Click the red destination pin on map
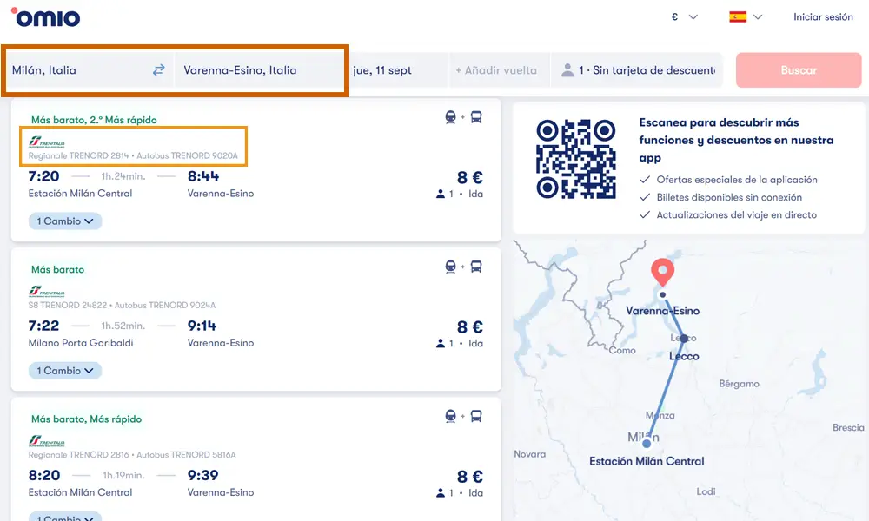Viewport: 869px width, 521px height. pos(662,271)
